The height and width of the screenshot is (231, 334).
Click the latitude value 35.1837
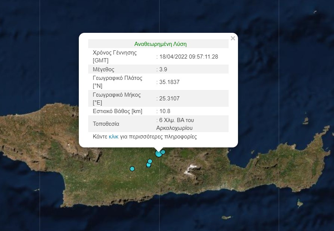coord(169,82)
